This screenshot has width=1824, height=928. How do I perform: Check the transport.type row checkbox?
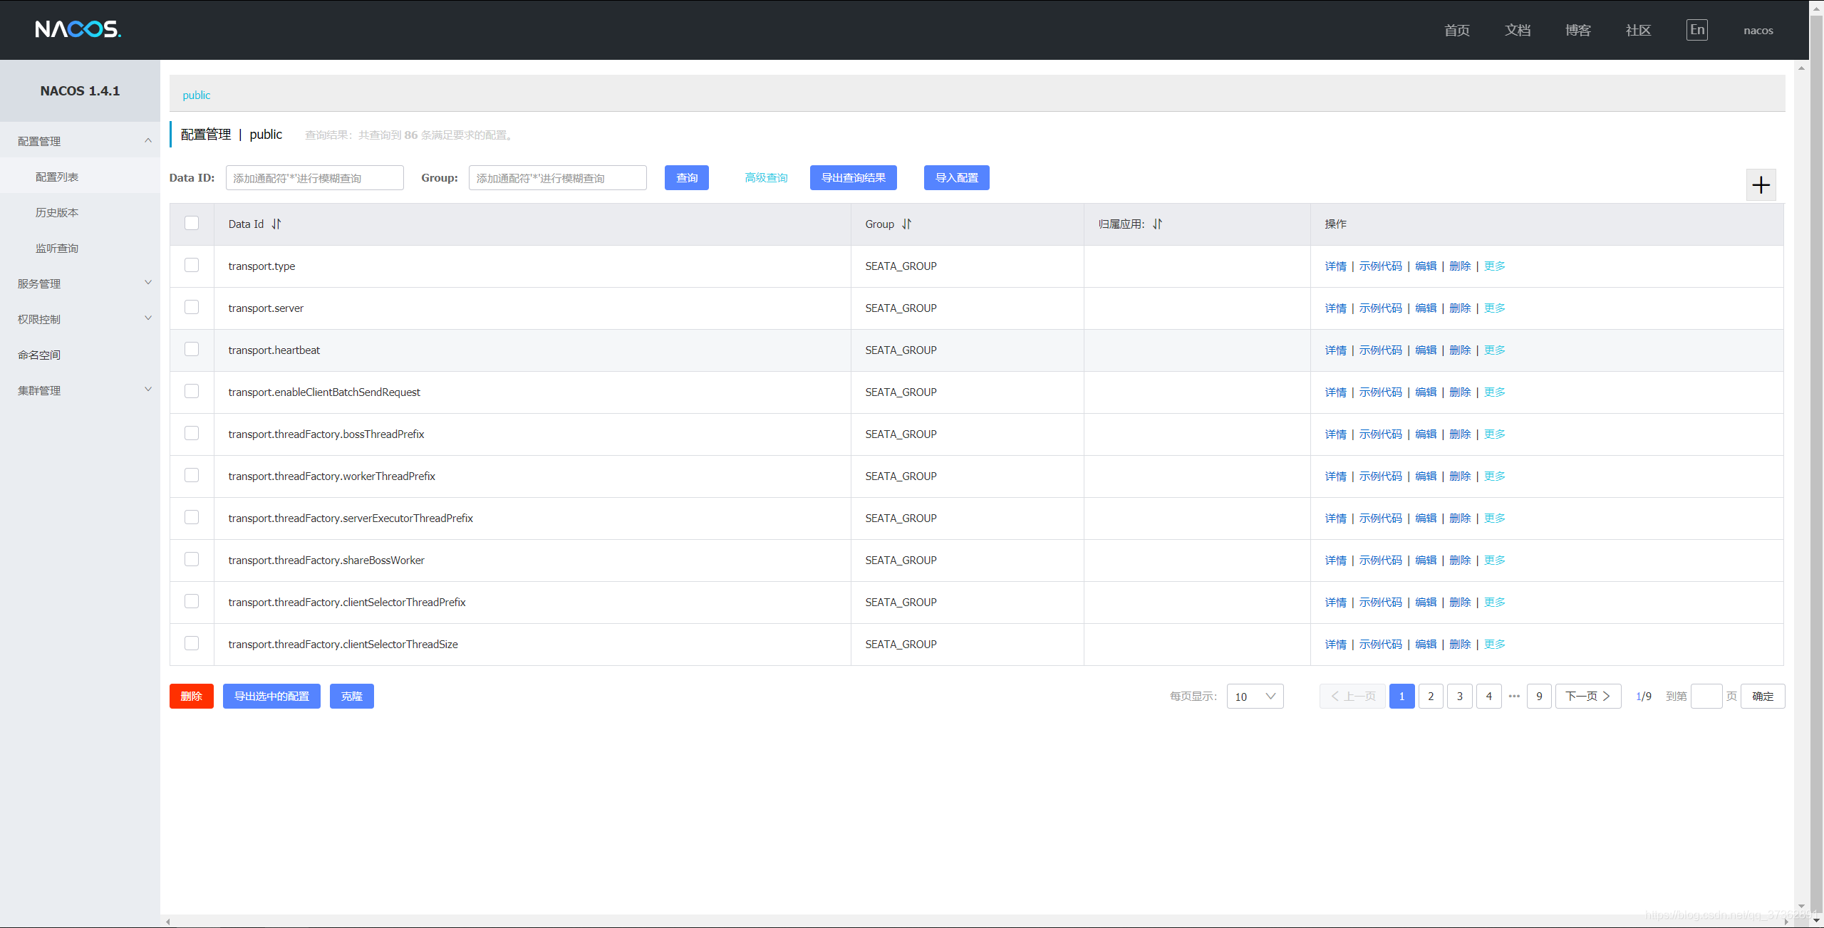click(192, 265)
